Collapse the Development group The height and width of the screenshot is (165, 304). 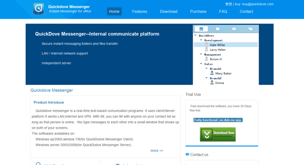201,40
